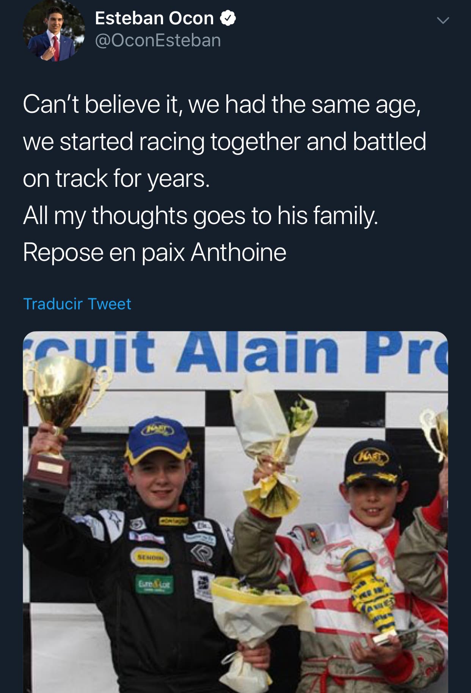This screenshot has width=471, height=693.
Task: Click the Traducir Tweet link
Action: (x=77, y=304)
